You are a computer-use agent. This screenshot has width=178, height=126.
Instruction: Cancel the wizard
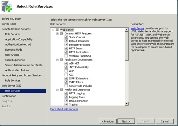click(165, 122)
